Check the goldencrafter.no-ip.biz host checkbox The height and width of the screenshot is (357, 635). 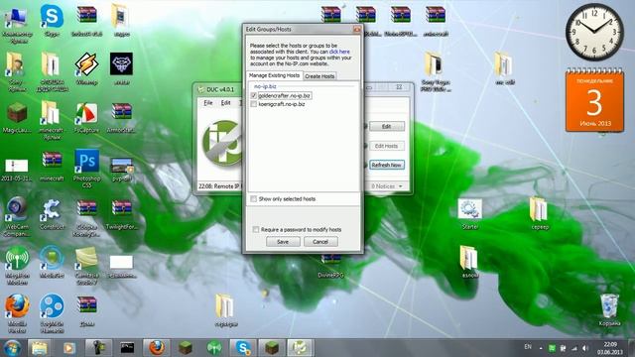click(x=254, y=95)
